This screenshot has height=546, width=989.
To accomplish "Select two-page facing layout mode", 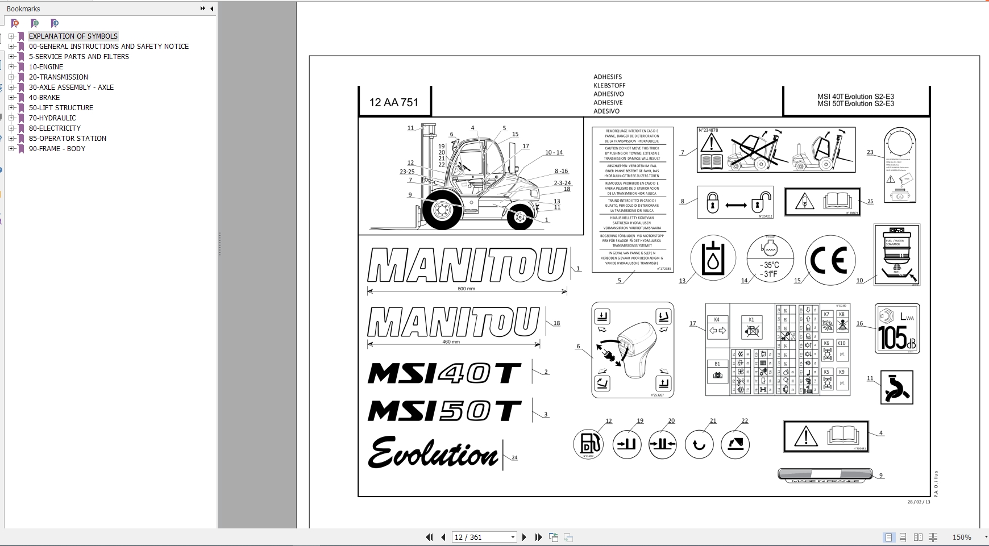I will (918, 537).
